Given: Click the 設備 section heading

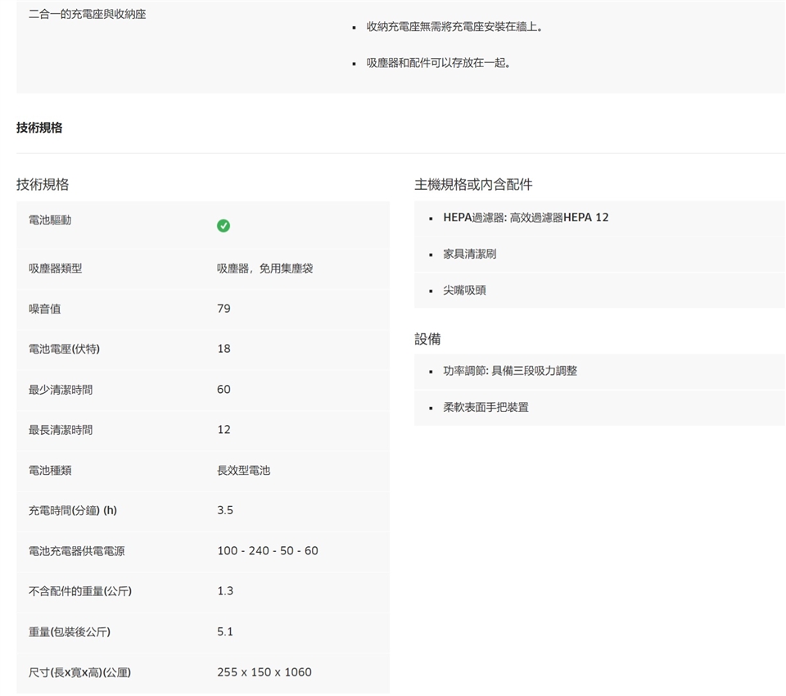Looking at the screenshot, I should (427, 339).
